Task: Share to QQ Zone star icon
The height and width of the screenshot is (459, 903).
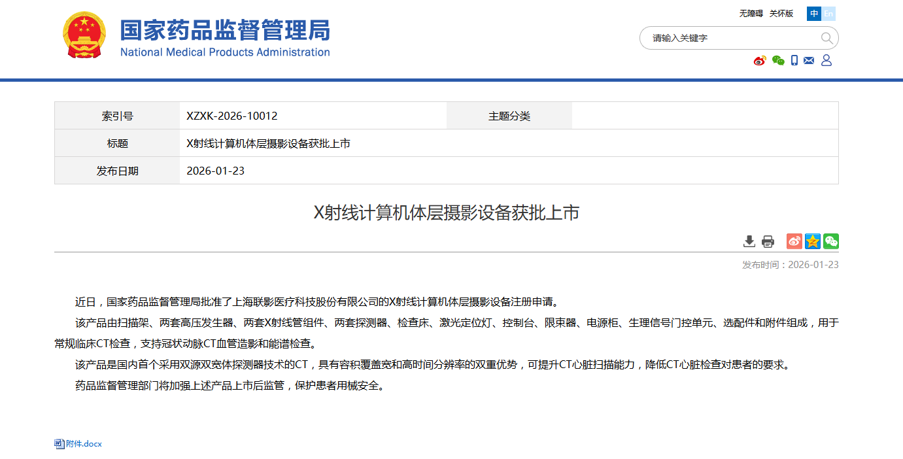Action: 812,241
